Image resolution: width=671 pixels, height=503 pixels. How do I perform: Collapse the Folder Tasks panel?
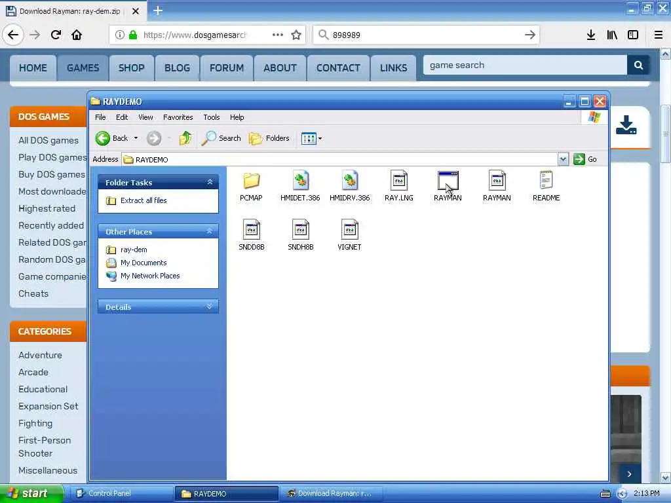210,182
